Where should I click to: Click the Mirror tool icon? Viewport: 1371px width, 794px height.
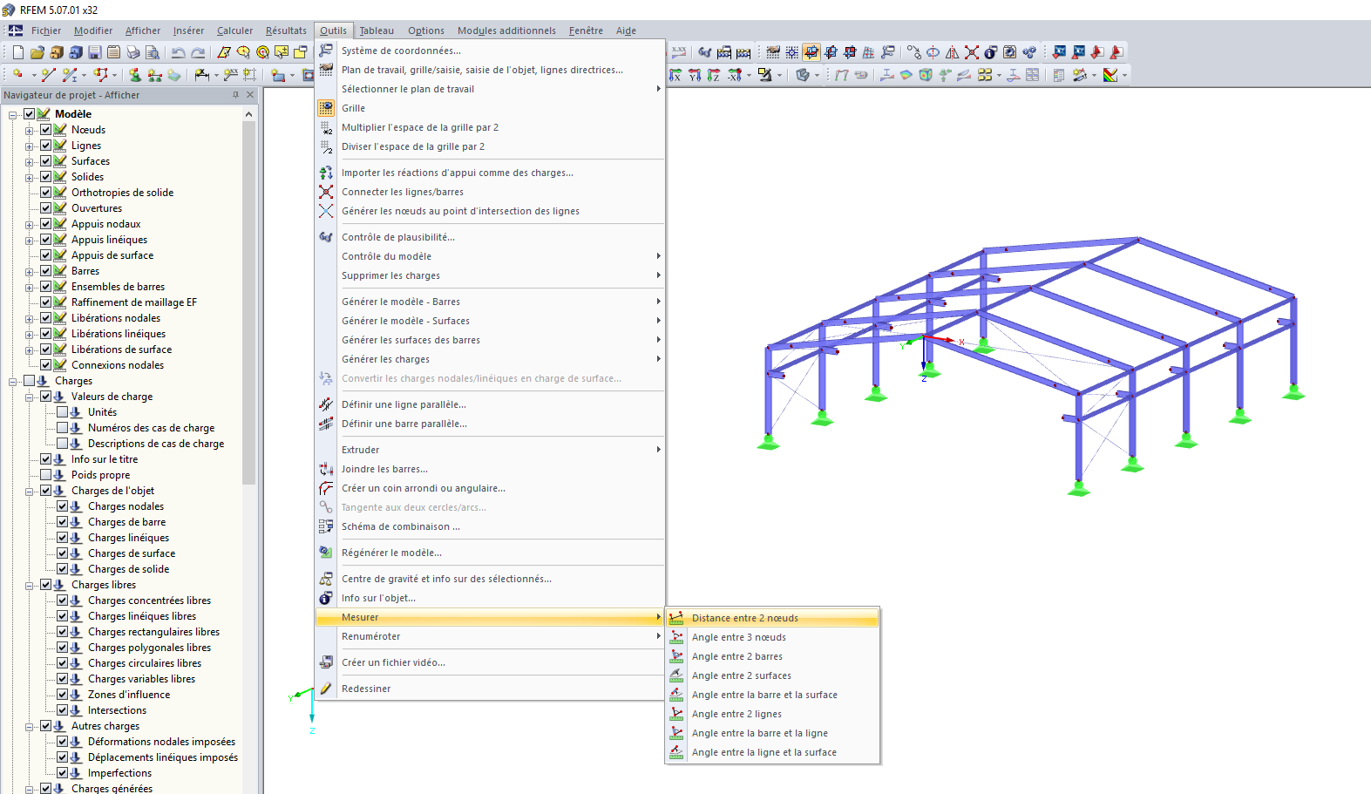click(x=952, y=52)
